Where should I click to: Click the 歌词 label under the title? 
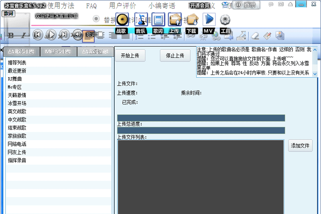click(x=8, y=14)
